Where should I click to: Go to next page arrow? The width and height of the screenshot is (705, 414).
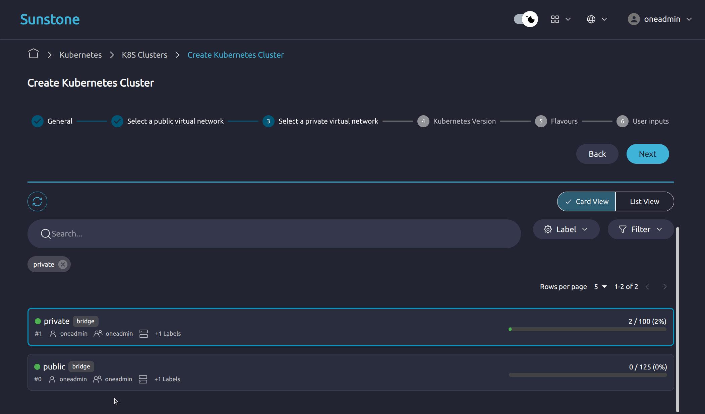point(665,286)
